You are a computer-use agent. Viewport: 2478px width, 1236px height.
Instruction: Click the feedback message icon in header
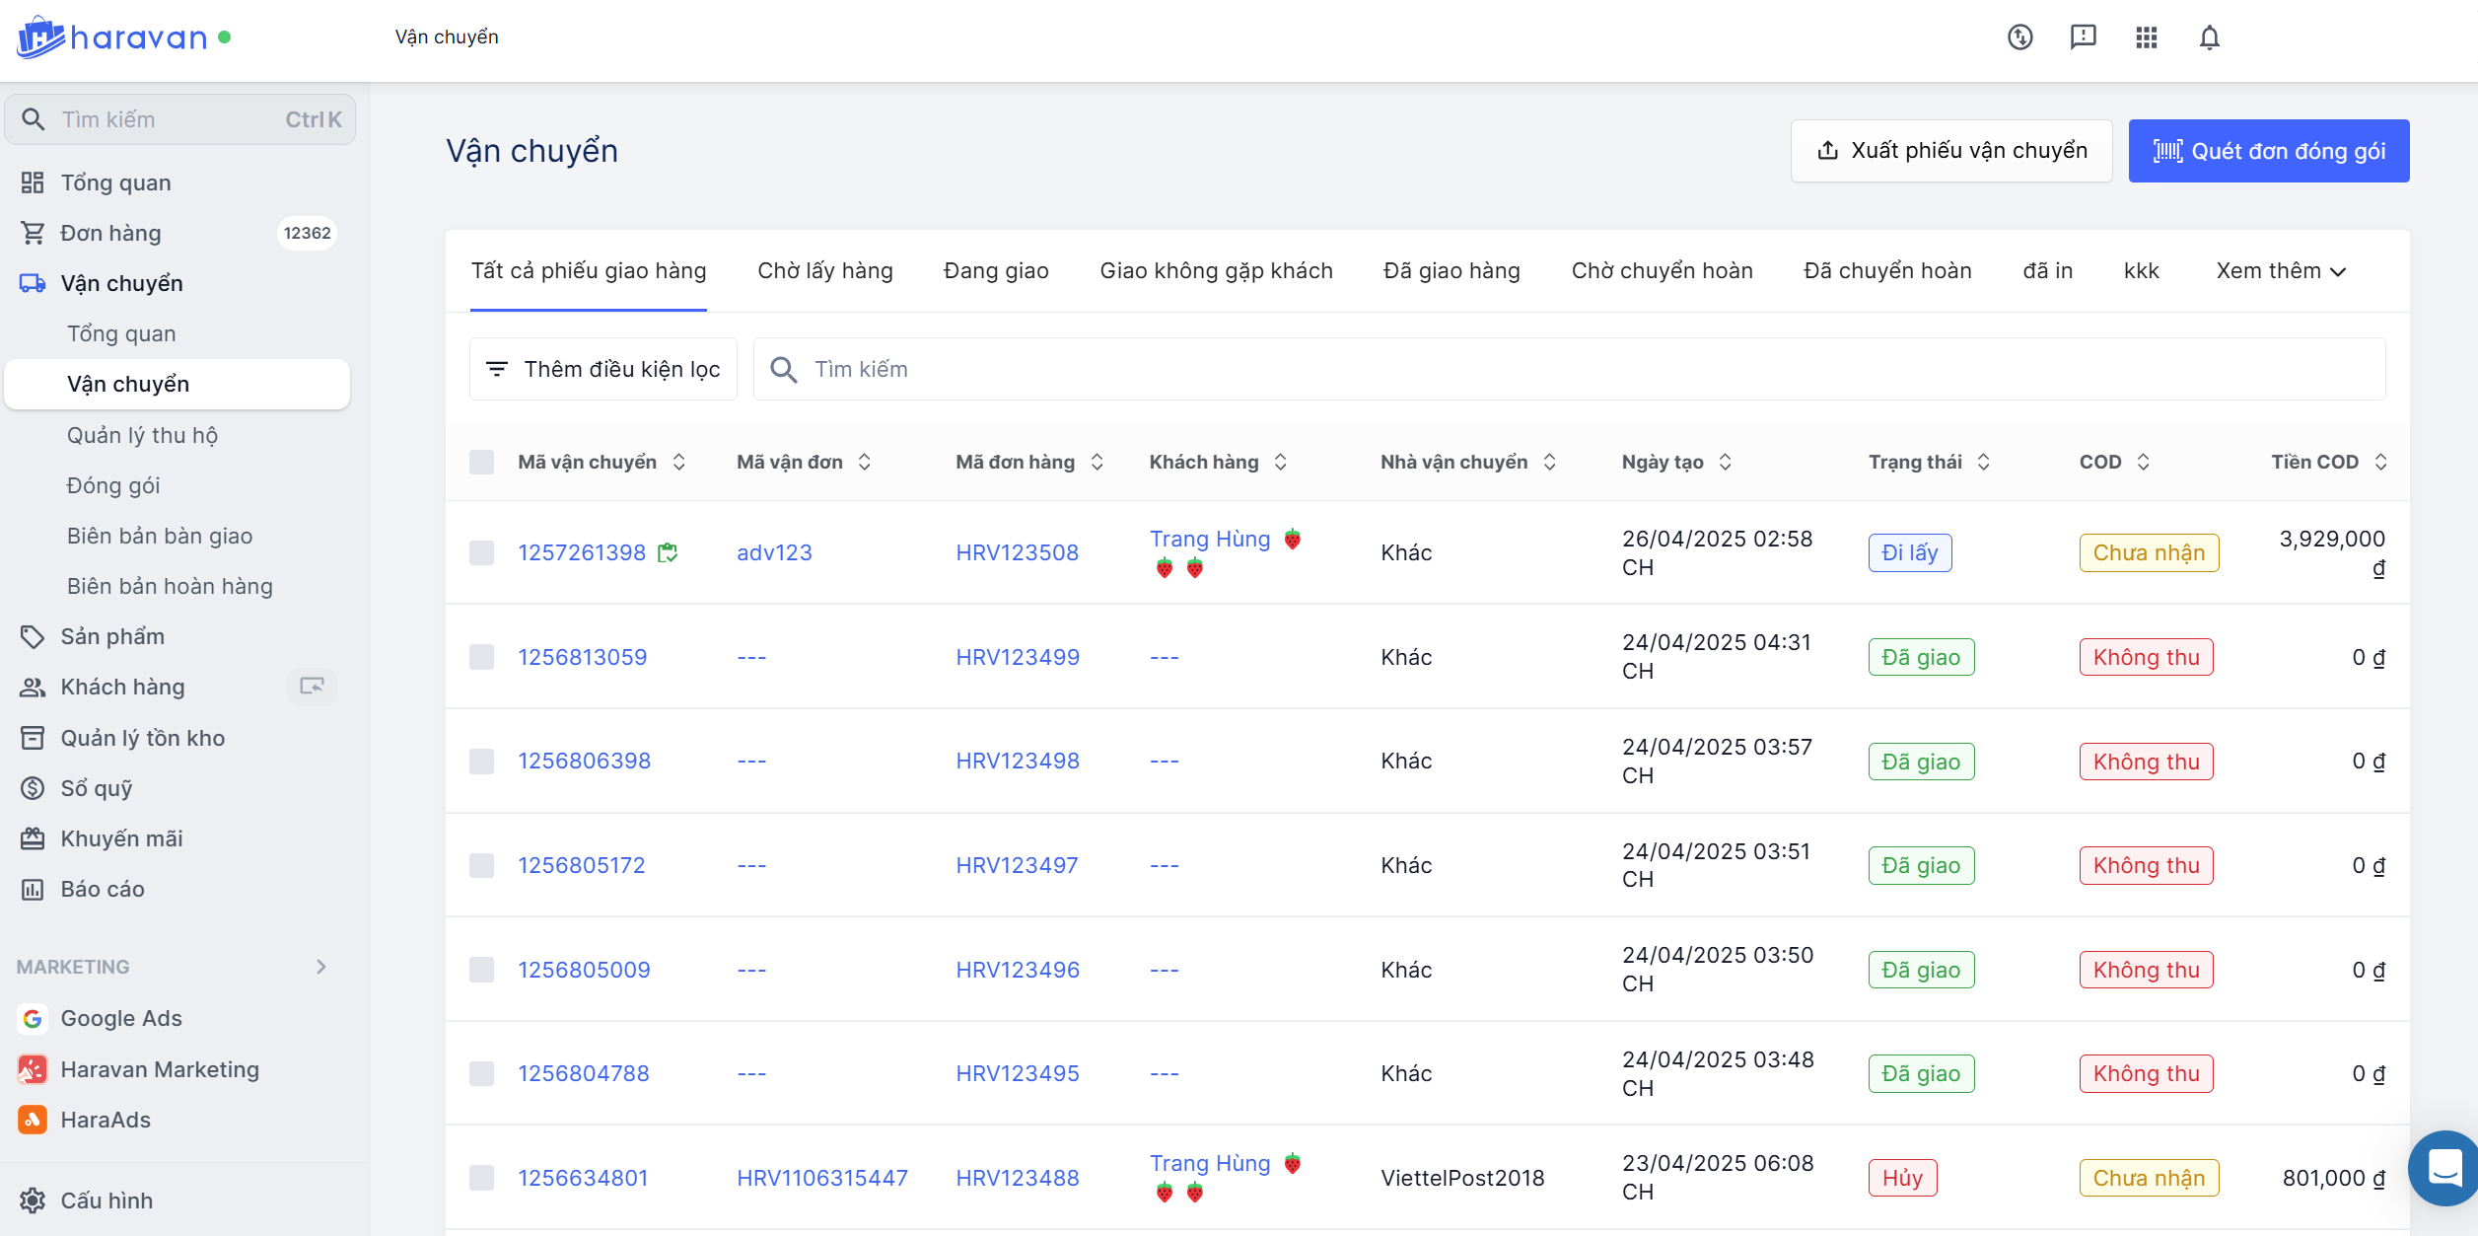(2083, 37)
